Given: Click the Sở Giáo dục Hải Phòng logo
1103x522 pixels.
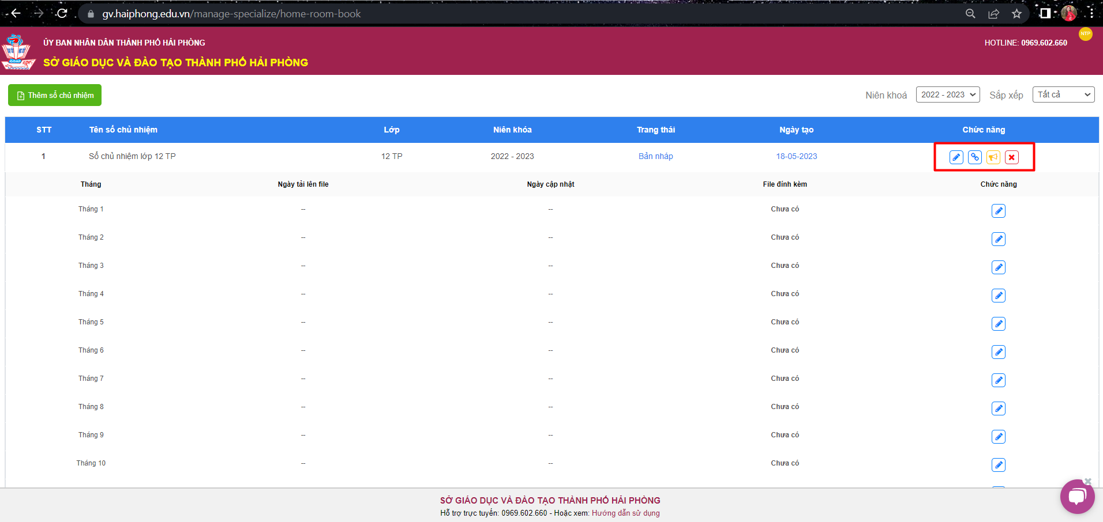Looking at the screenshot, I should (18, 52).
